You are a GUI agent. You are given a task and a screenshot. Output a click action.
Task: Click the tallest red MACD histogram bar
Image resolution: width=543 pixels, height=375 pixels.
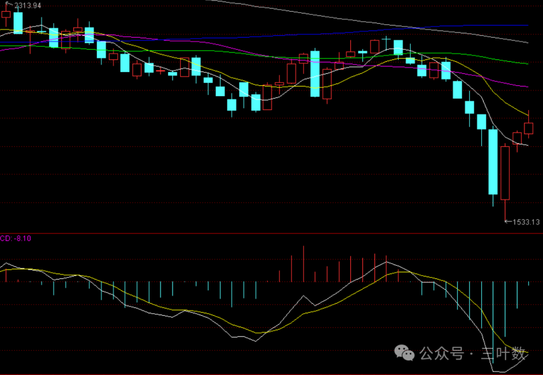[x=303, y=264]
